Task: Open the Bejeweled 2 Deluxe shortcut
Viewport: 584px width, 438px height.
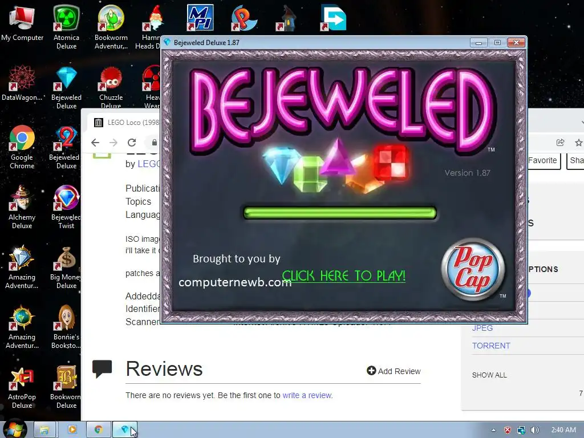Action: (66, 147)
